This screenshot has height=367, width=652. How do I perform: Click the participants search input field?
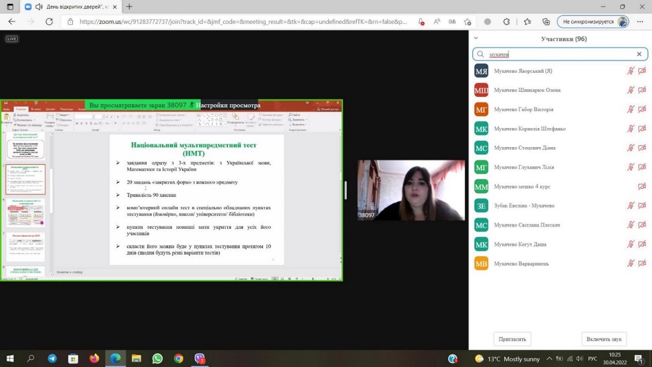click(559, 54)
